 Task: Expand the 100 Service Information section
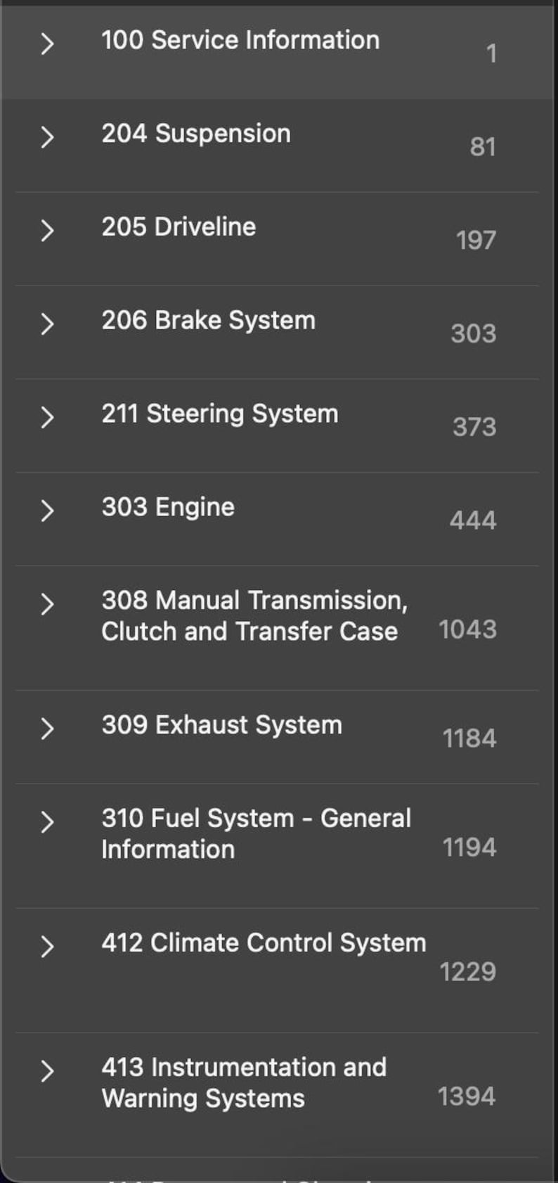pyautogui.click(x=48, y=44)
